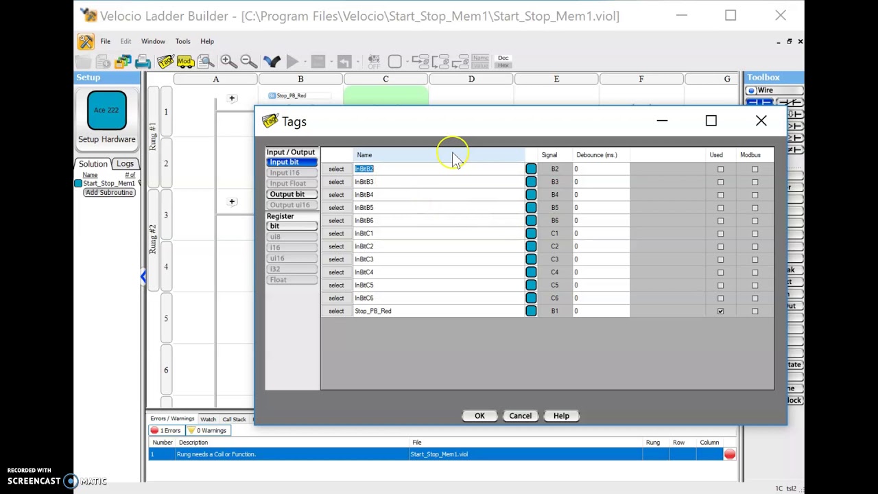Click the step back arrow icon
This screenshot has height=494, width=878.
[x=344, y=62]
